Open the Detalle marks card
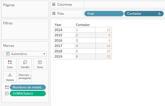165x106 pixels. 10,77
